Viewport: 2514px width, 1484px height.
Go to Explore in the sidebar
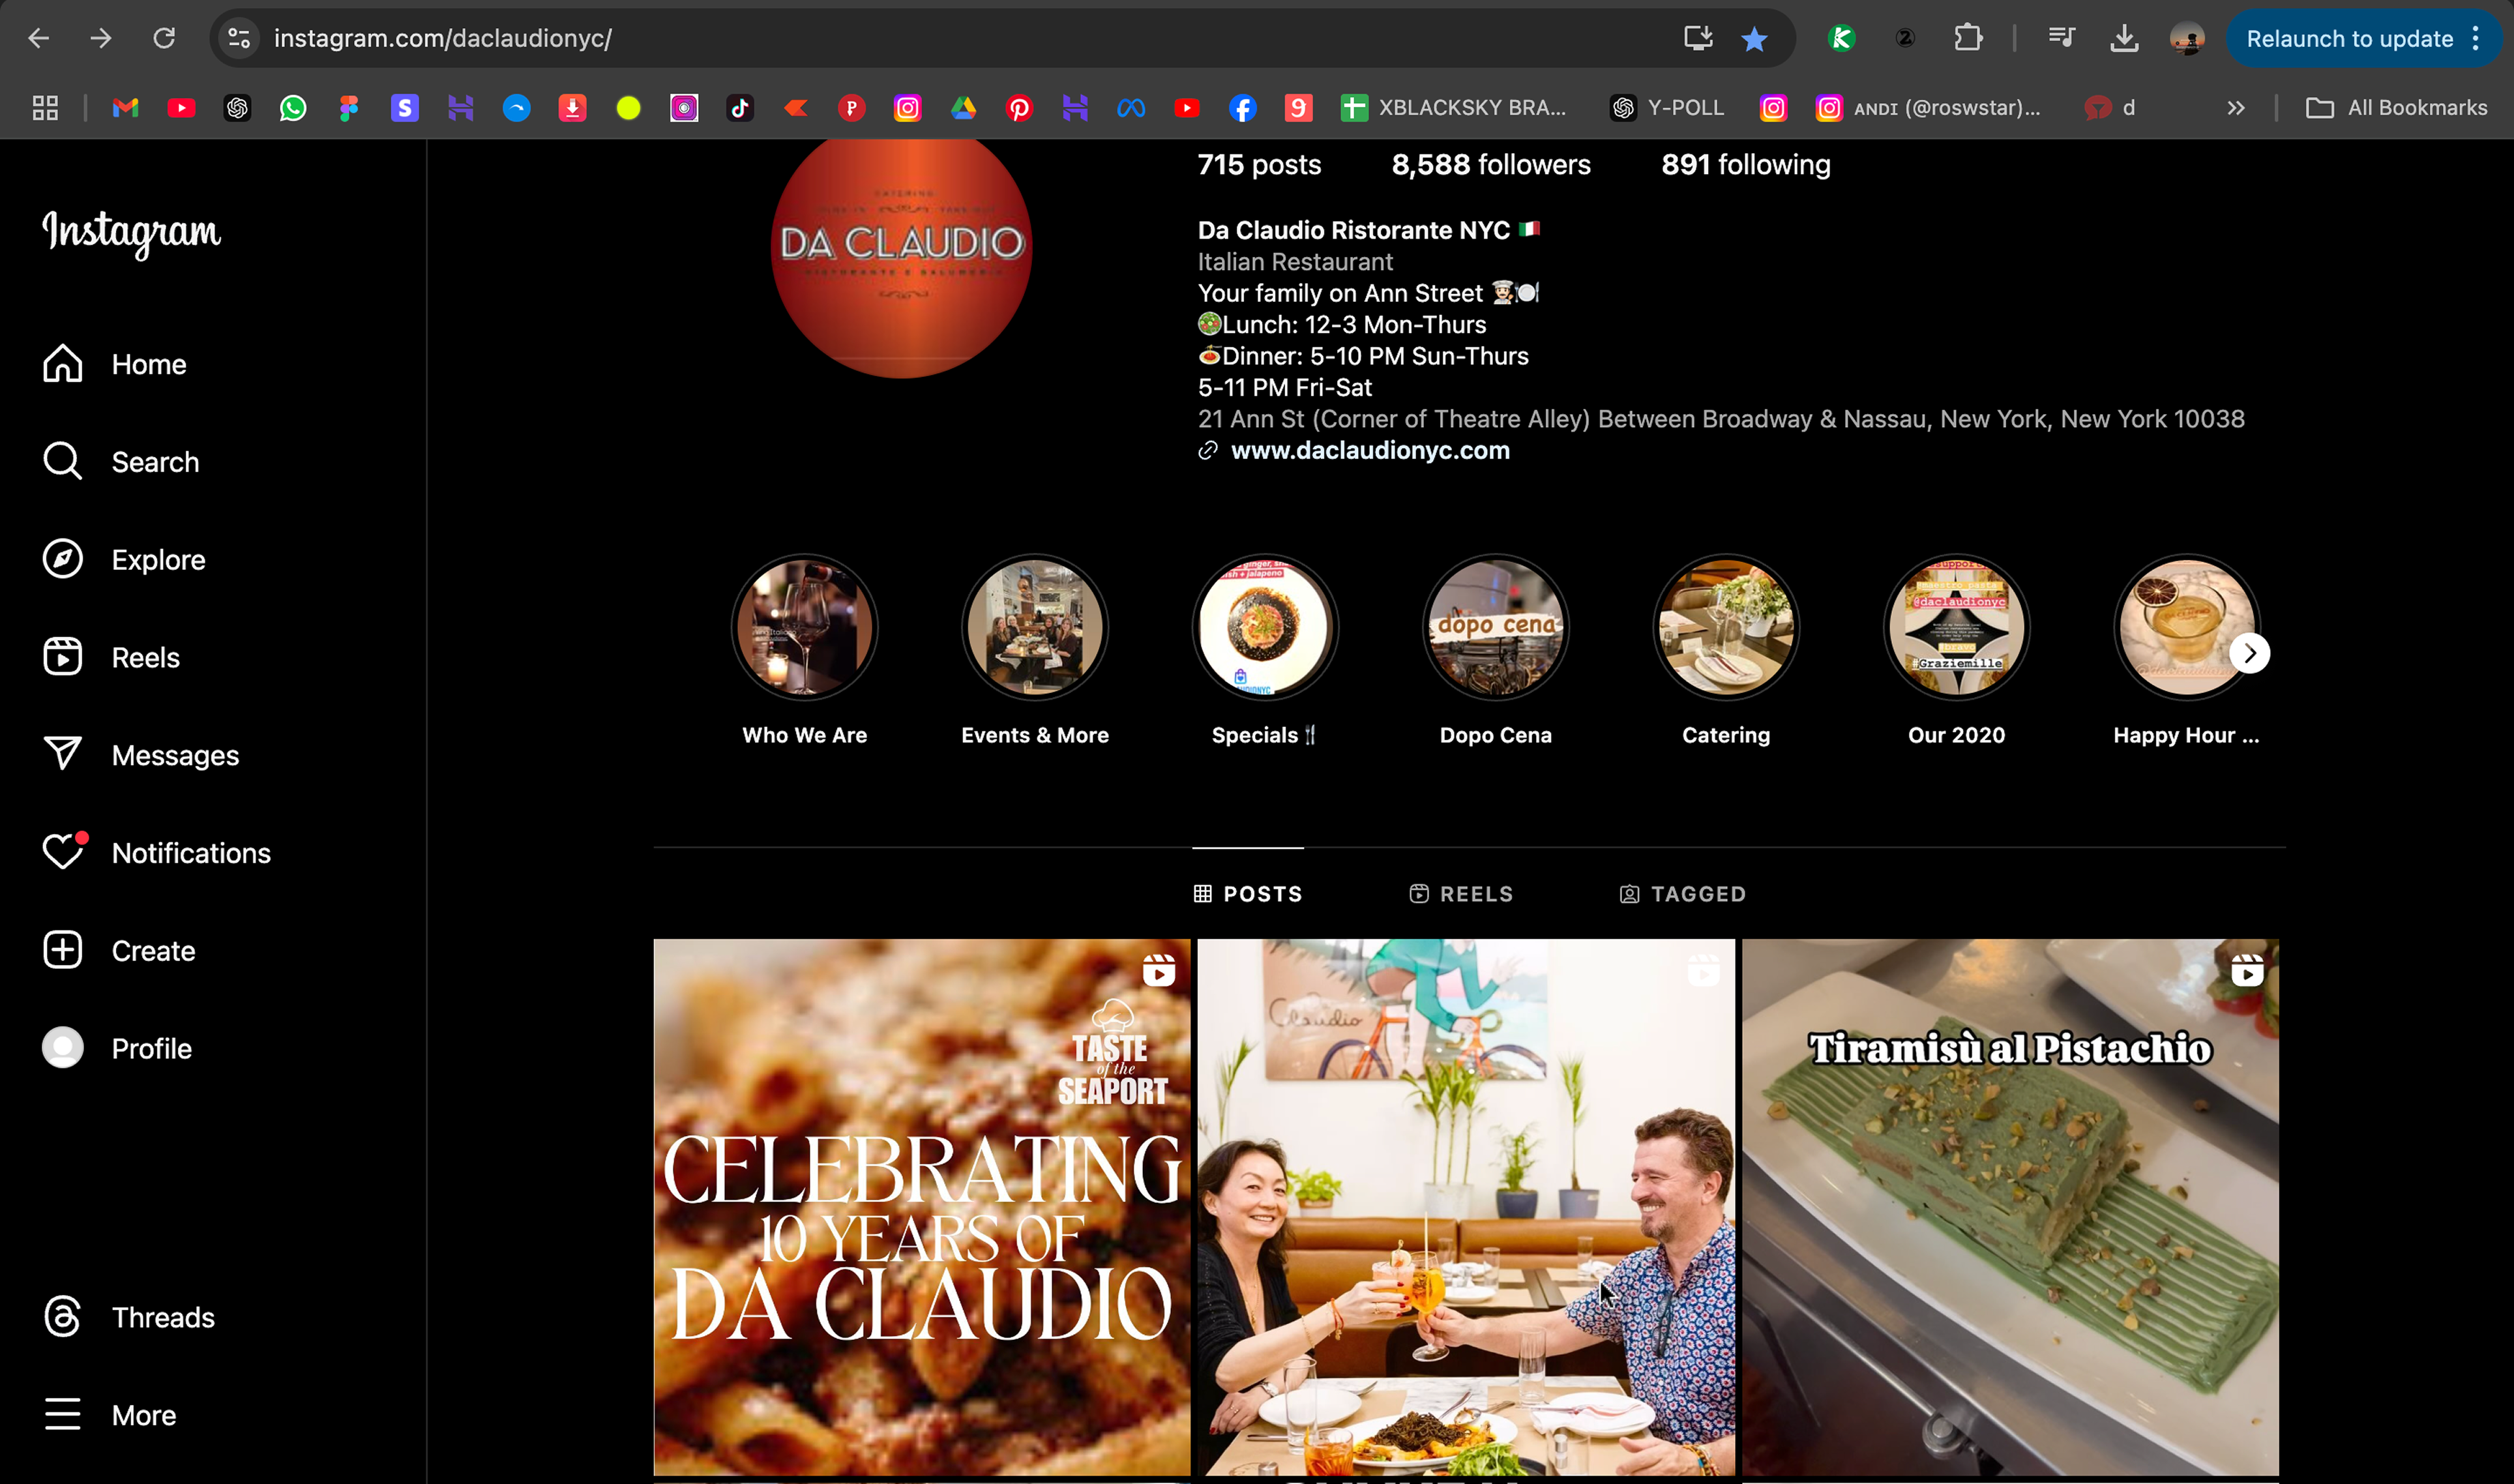pyautogui.click(x=124, y=560)
